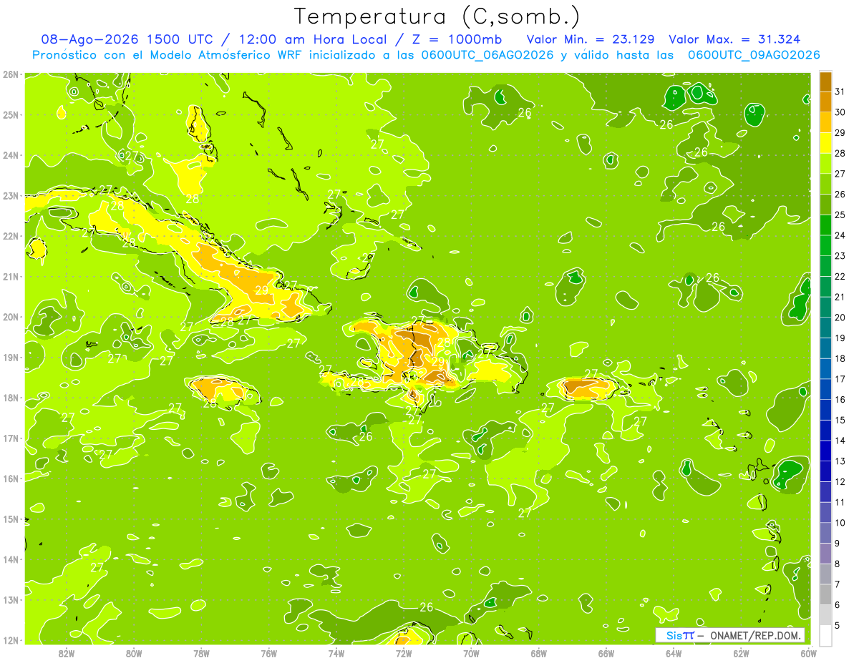The width and height of the screenshot is (859, 663).
Task: Click the longitude axis label '78W'
Action: coord(201,653)
